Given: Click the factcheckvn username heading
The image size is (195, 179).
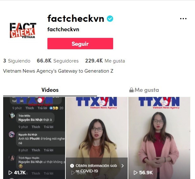Looking at the screenshot, I should point(76,19).
